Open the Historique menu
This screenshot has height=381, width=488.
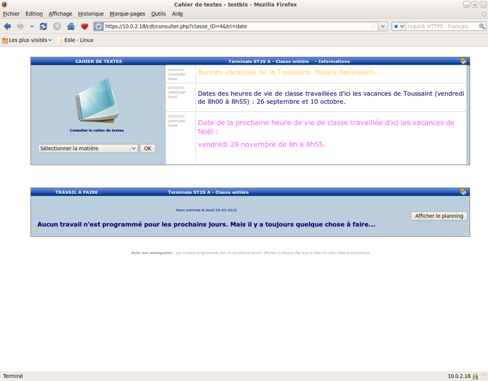(x=91, y=14)
